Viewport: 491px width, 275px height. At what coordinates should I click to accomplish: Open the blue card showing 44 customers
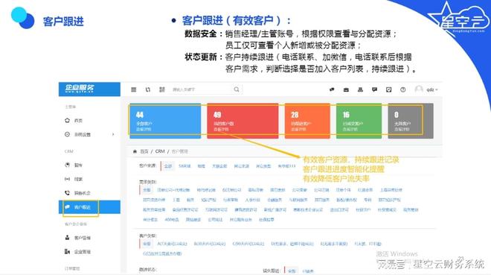pos(165,121)
